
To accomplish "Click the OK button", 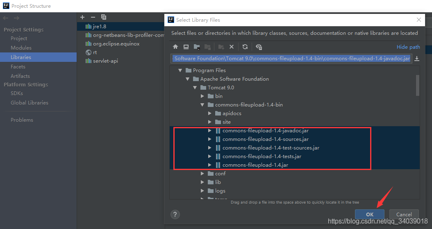I will coord(369,214).
